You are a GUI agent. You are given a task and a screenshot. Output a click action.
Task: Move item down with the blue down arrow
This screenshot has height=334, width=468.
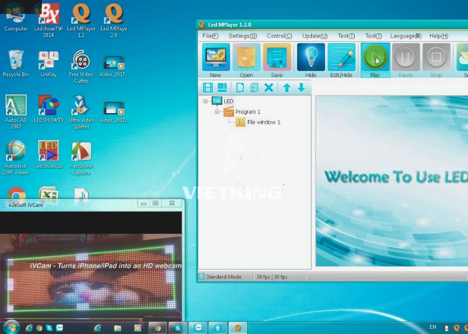click(301, 88)
